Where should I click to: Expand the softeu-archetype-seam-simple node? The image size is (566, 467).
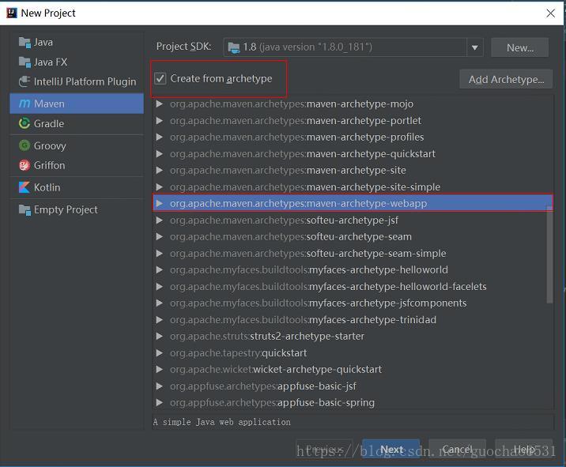(159, 254)
